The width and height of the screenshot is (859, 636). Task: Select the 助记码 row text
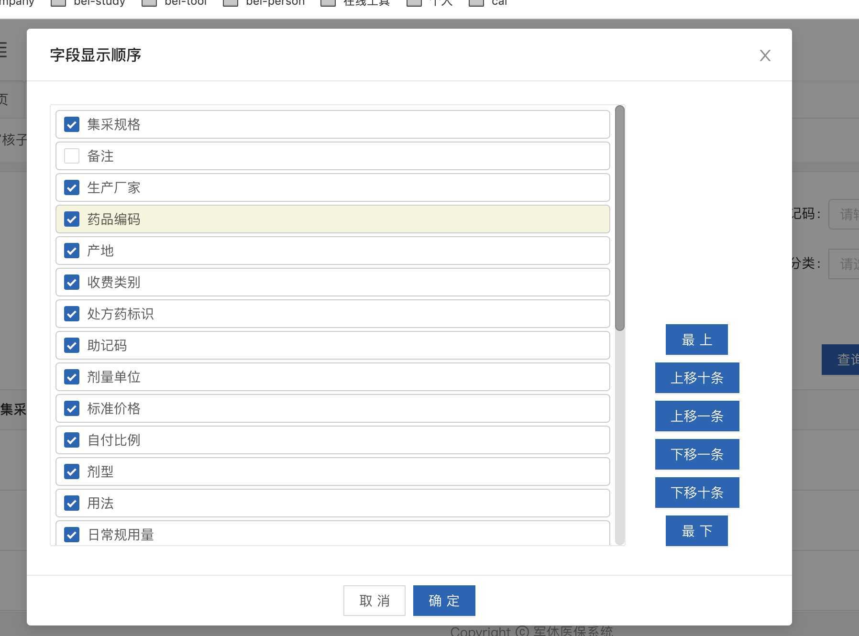click(107, 345)
